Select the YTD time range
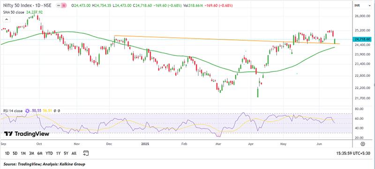Viewport: 375px width, 169px height. click(49, 153)
